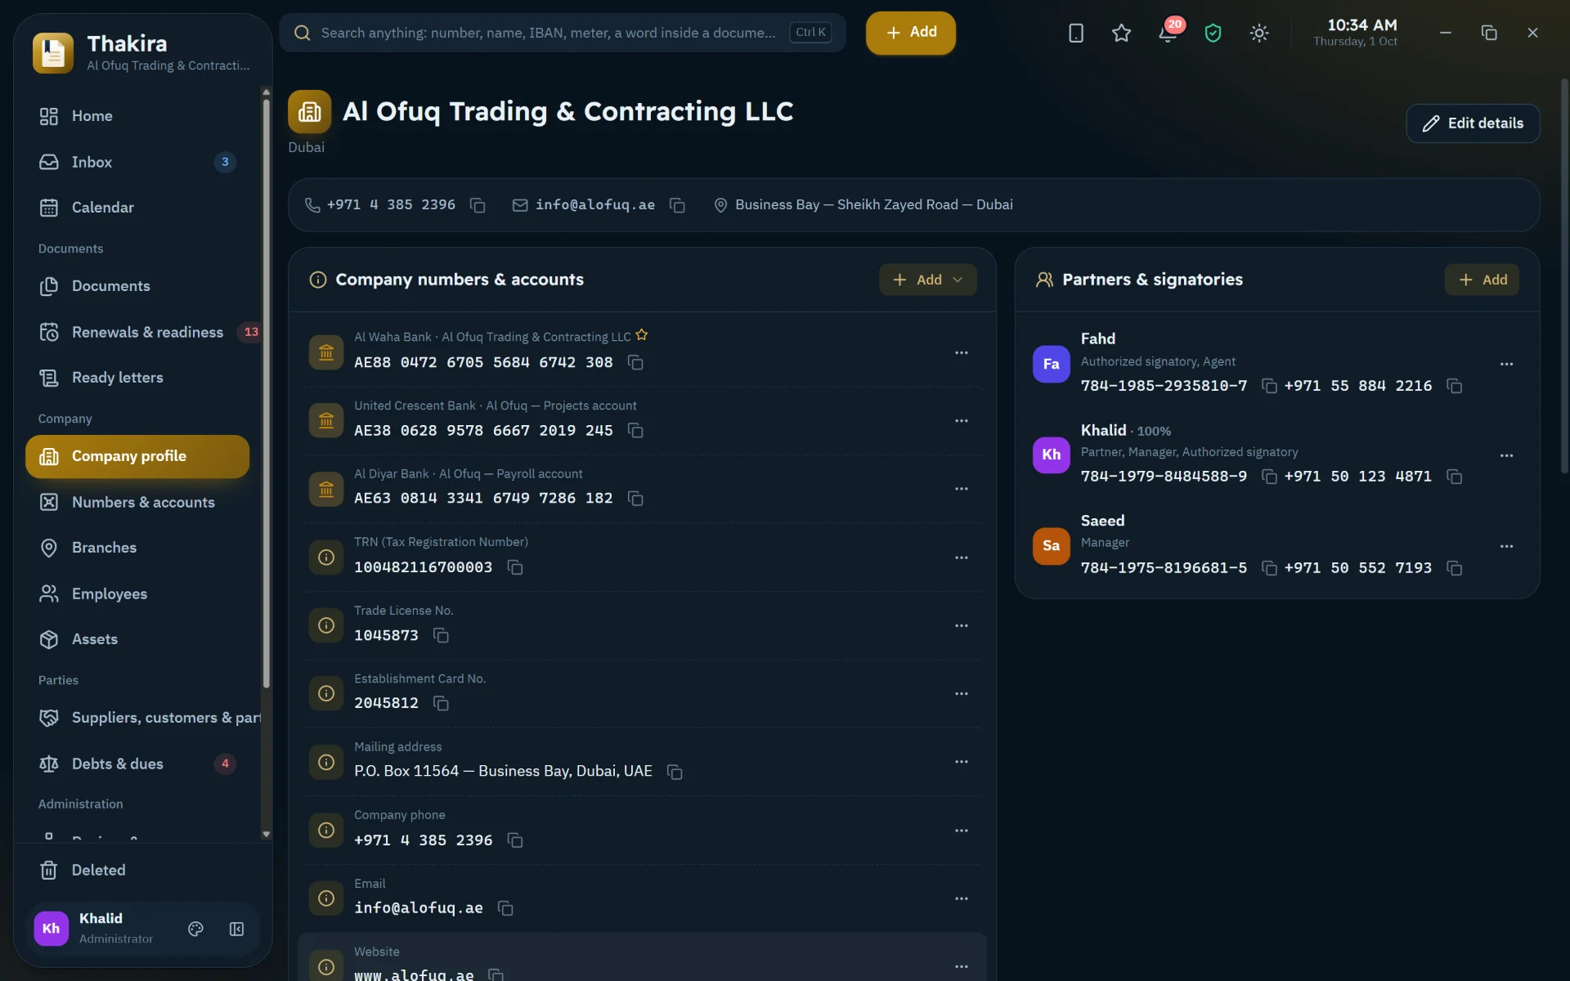The width and height of the screenshot is (1570, 981).
Task: Click the gold Add button in top bar
Action: click(911, 33)
